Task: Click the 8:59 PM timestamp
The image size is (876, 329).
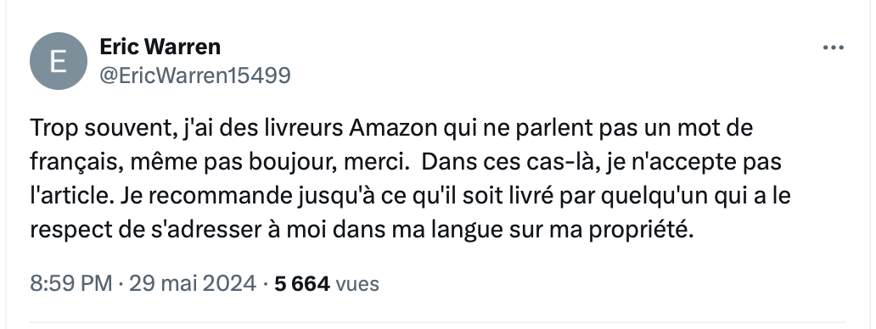Action: pyautogui.click(x=71, y=284)
